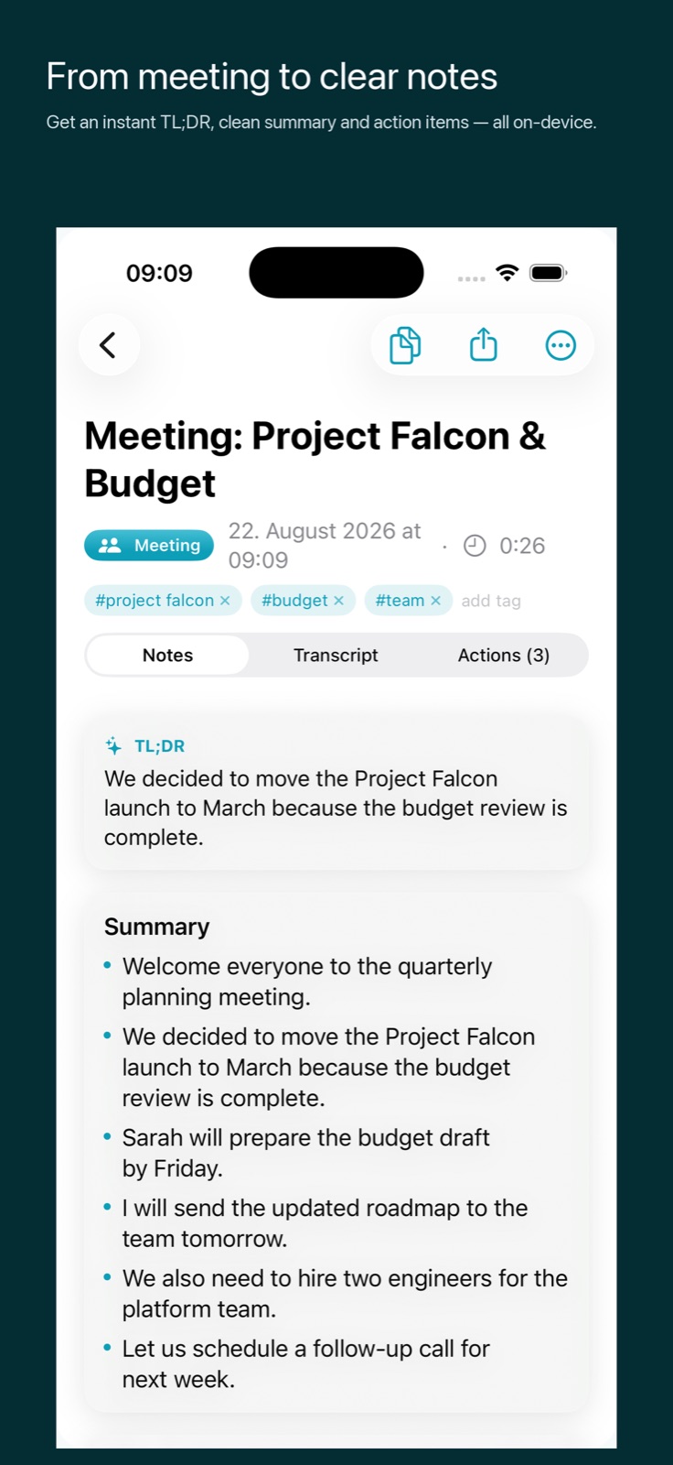
Task: Click the Sarah budget draft bullet
Action: (306, 1153)
